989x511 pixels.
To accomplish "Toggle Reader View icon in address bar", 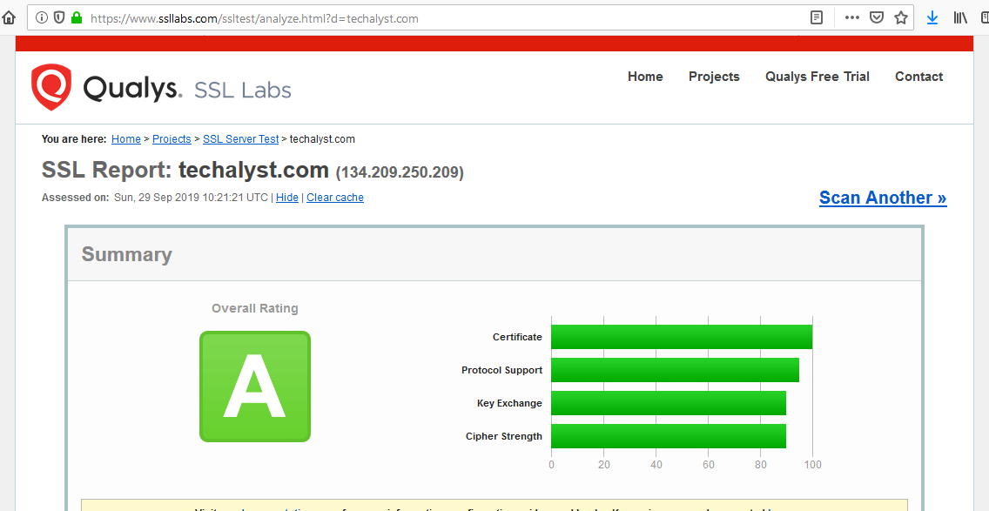I will coord(816,17).
